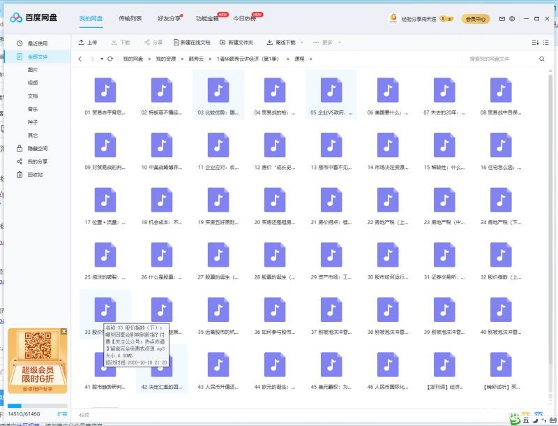
Task: Select the 【发刊词】经济 audio file
Action: click(x=444, y=370)
